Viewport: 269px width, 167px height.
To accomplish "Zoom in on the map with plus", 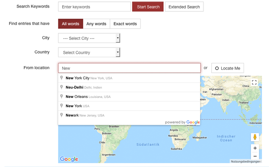I will pyautogui.click(x=255, y=148).
